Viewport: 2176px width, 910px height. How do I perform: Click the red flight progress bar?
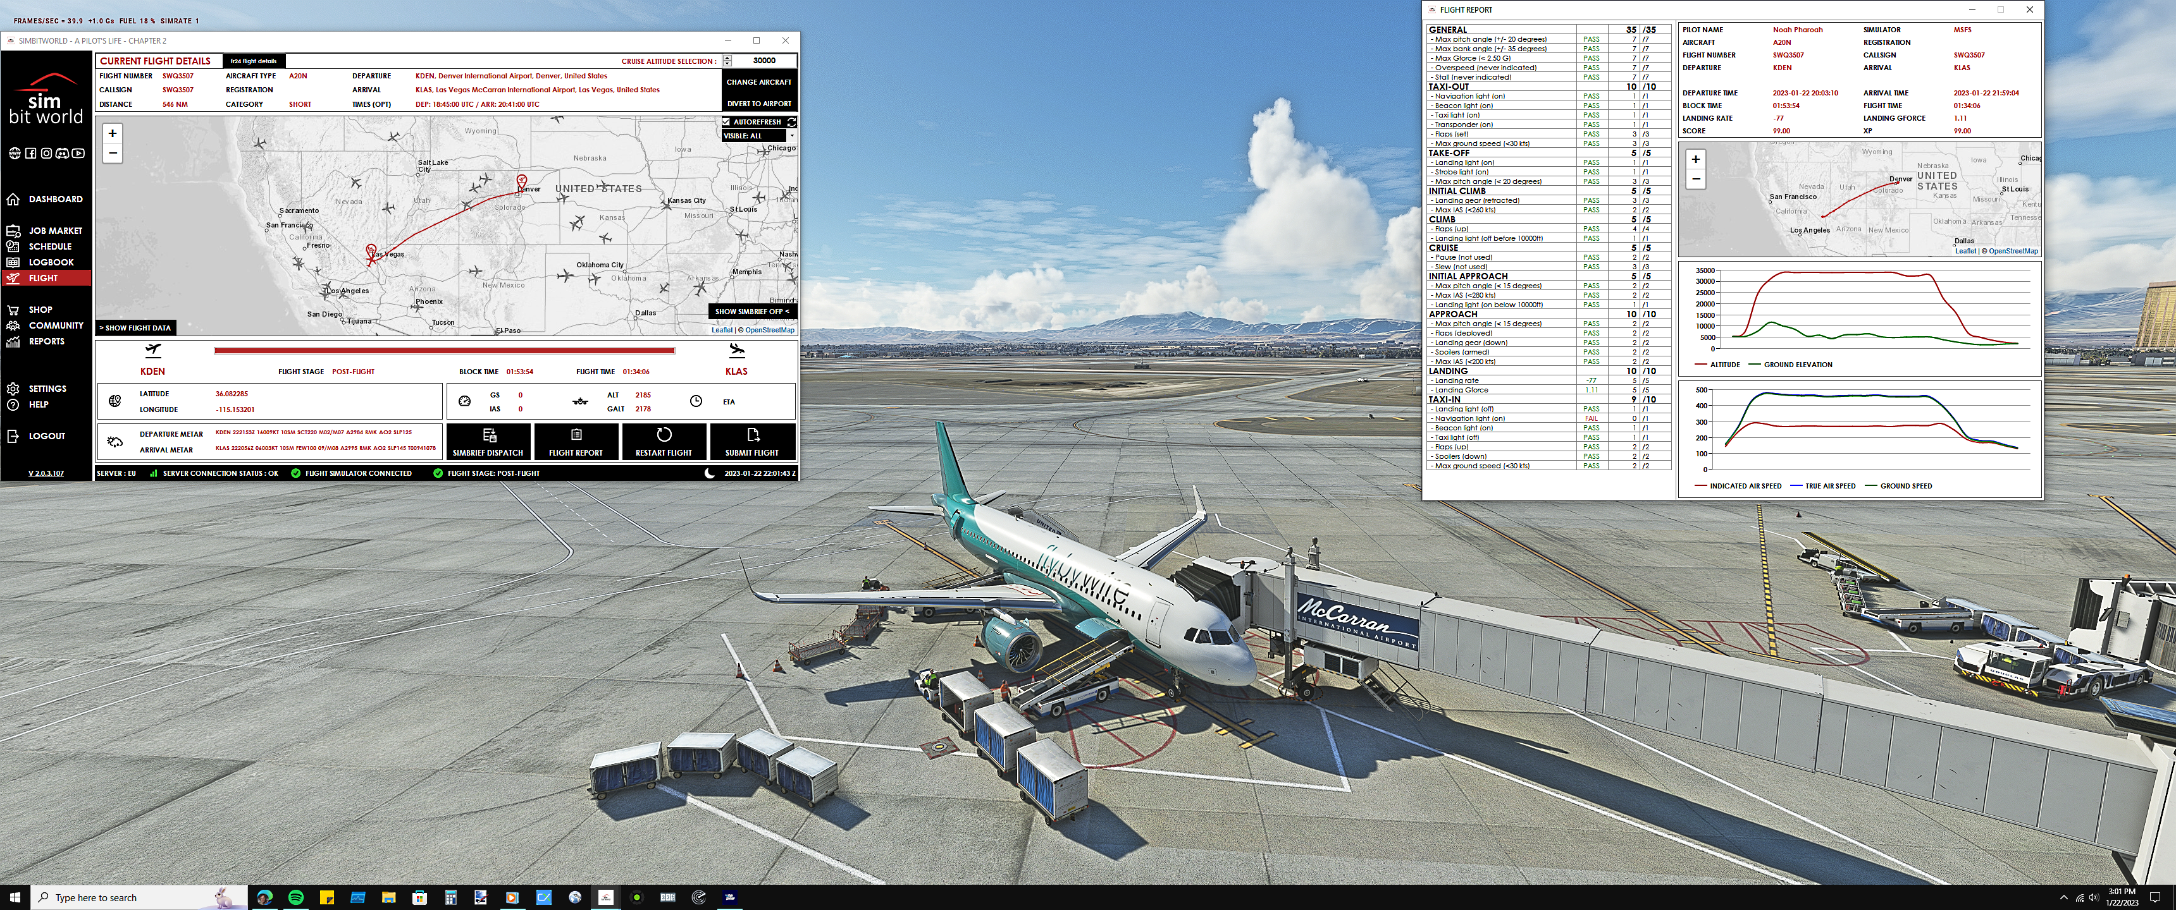click(444, 350)
